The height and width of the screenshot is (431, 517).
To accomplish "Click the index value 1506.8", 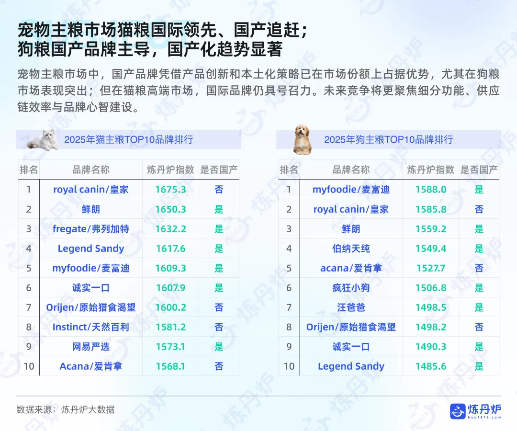I will pyautogui.click(x=431, y=288).
